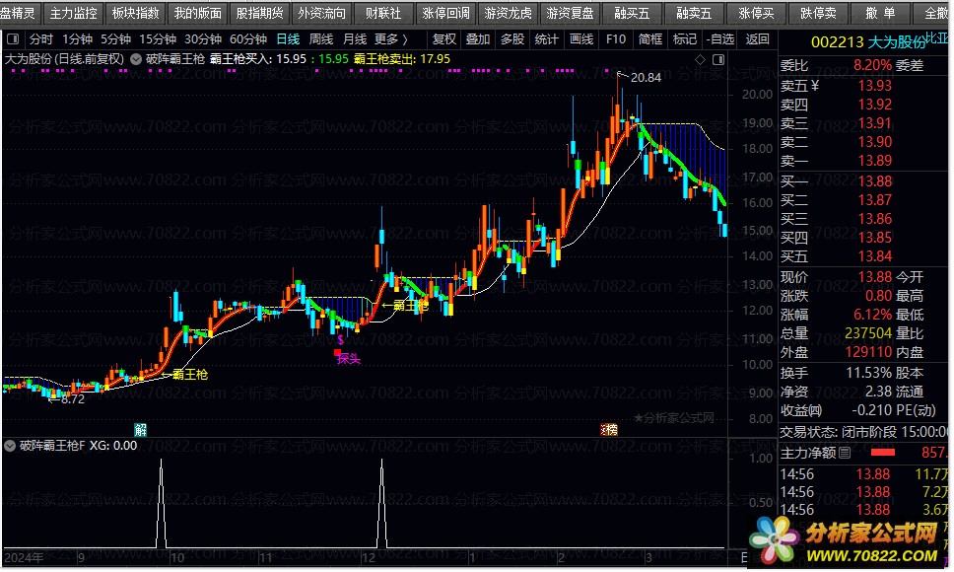
Task: Open the 游资龙虎 menu
Action: coord(508,13)
